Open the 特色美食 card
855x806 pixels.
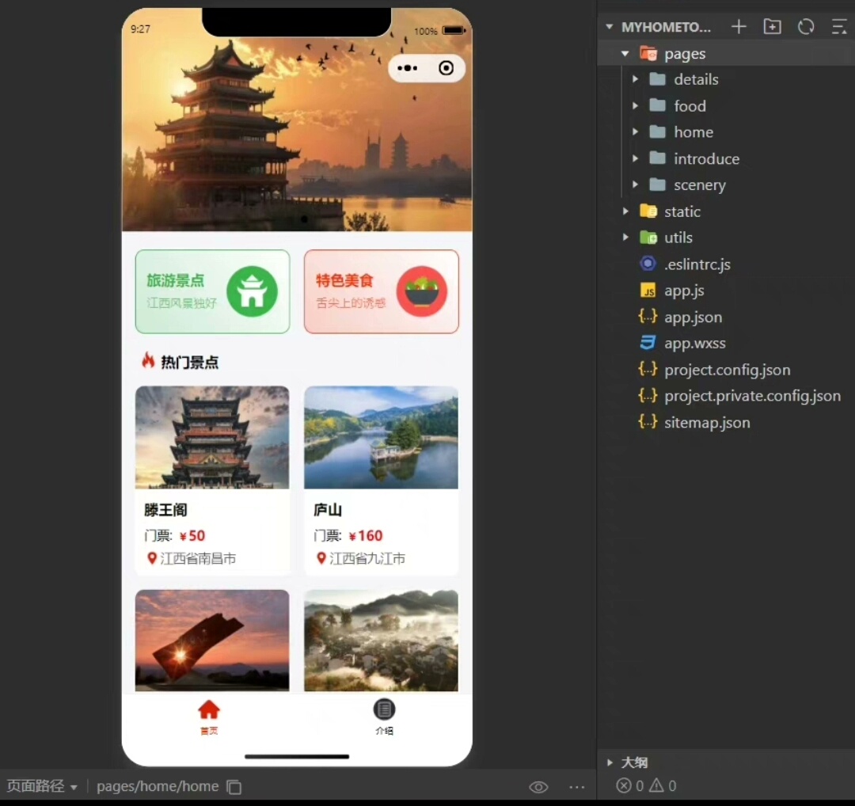381,291
